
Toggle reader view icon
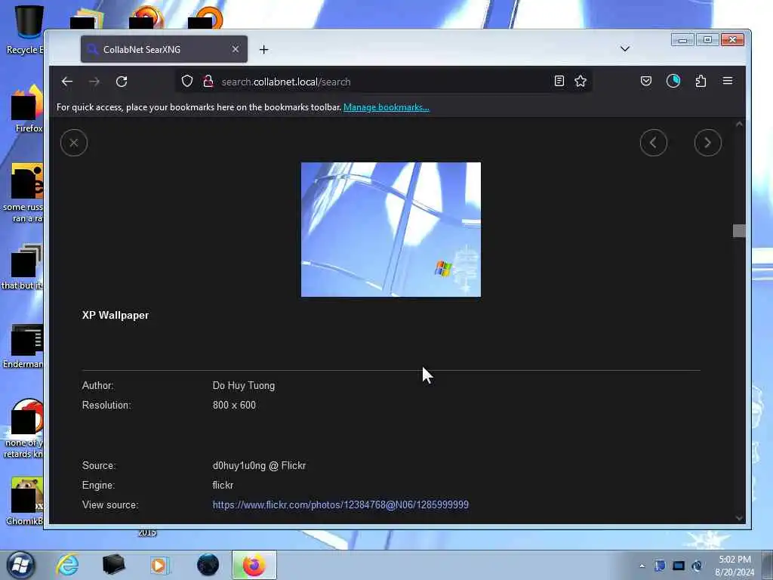tap(559, 81)
